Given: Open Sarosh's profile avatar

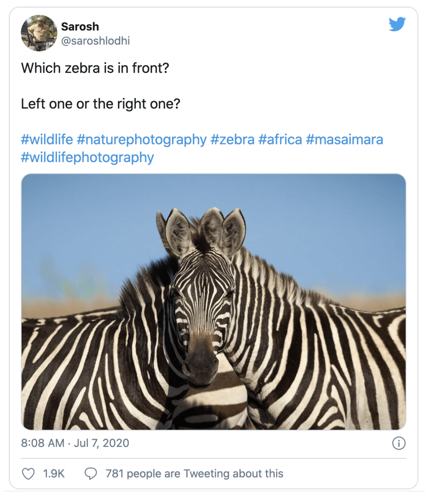Looking at the screenshot, I should click(x=39, y=33).
